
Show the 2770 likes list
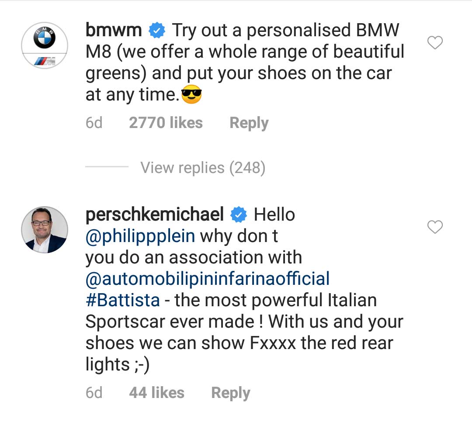(166, 123)
